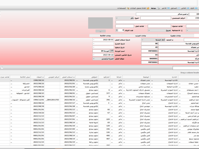
Task: Click the job code field 49
Action: [150, 47]
